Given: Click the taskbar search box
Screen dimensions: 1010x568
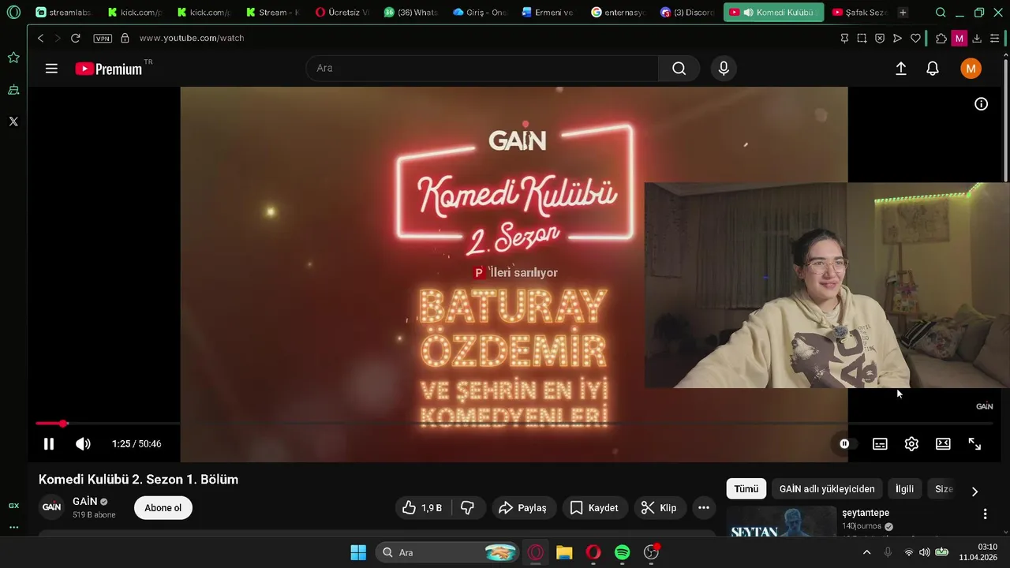Looking at the screenshot, I should tap(447, 552).
